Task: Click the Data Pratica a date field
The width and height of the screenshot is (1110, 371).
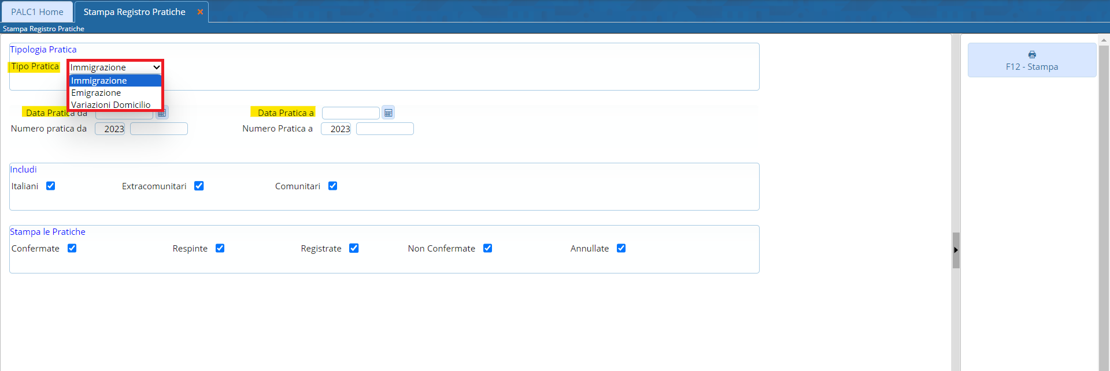Action: (350, 113)
